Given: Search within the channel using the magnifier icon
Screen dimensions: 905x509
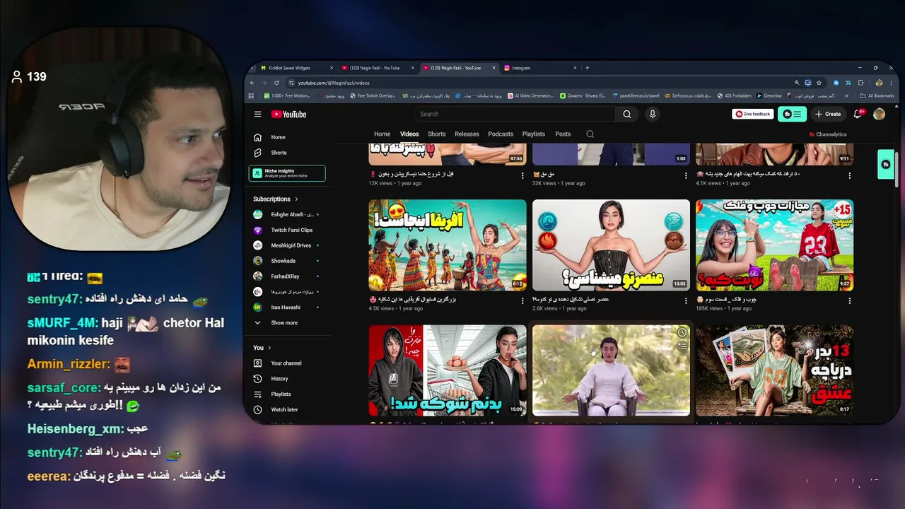Looking at the screenshot, I should [x=590, y=134].
